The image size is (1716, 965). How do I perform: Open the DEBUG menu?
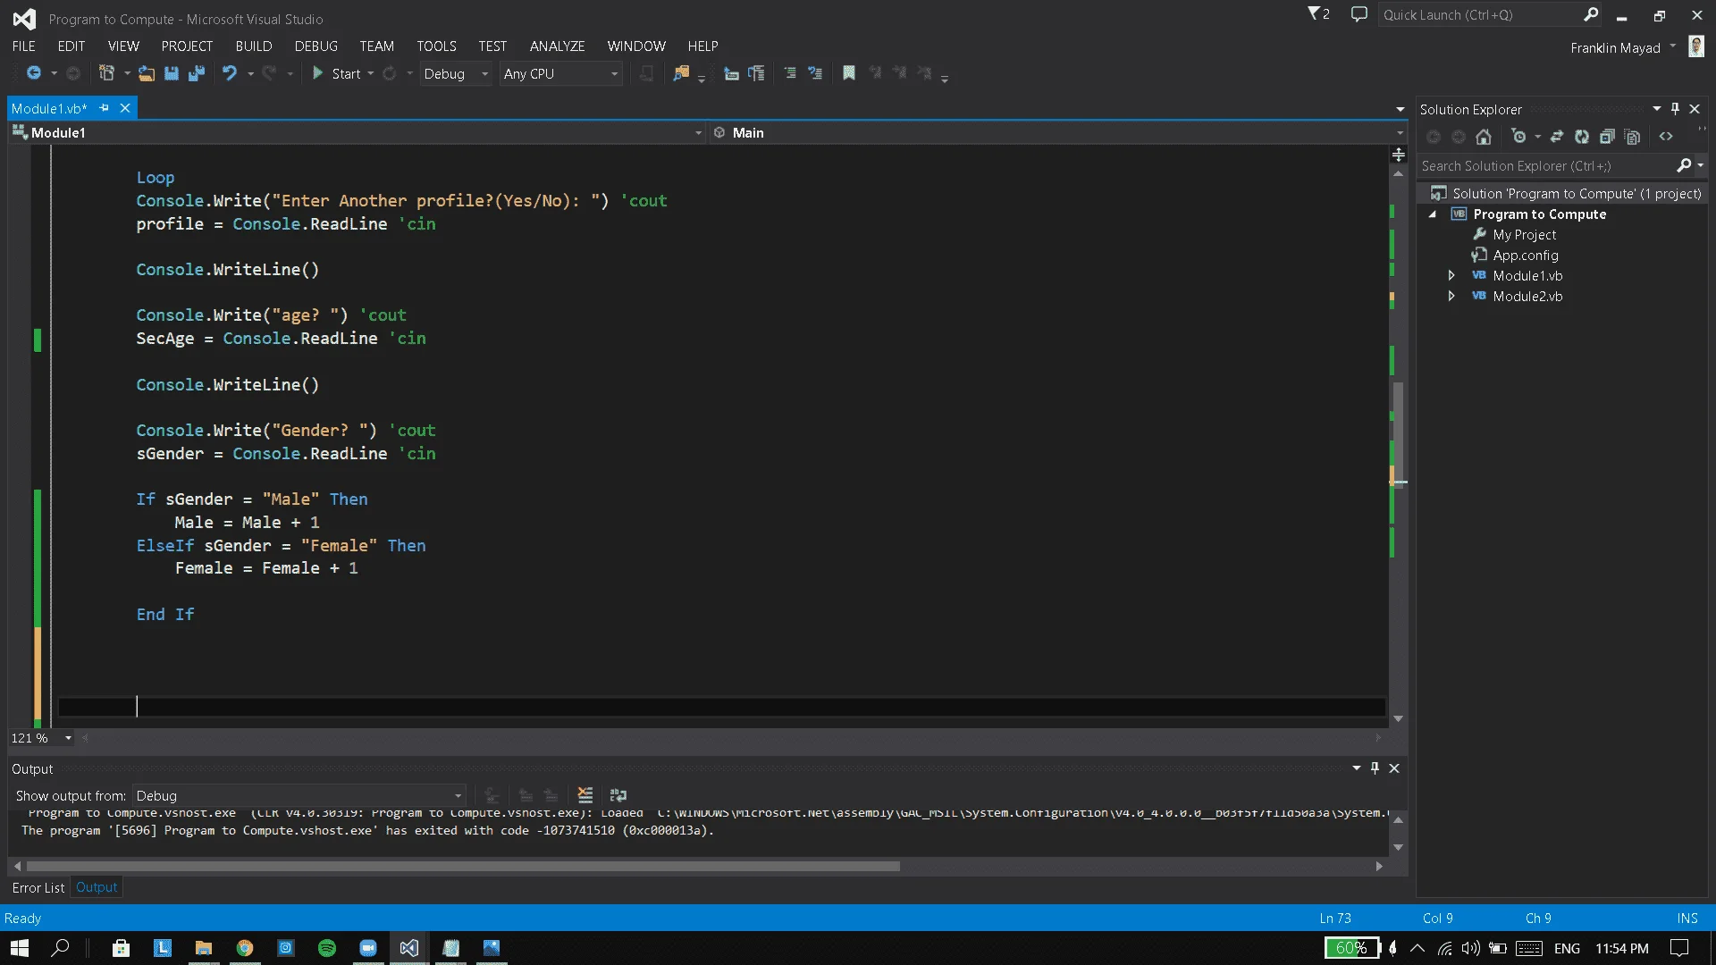click(316, 46)
